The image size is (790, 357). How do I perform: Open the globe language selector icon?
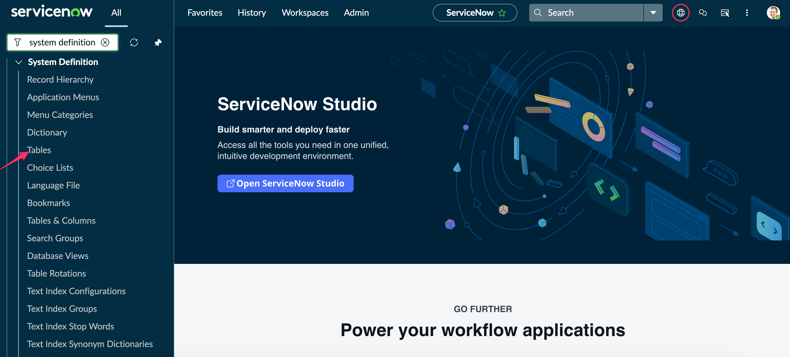681,13
